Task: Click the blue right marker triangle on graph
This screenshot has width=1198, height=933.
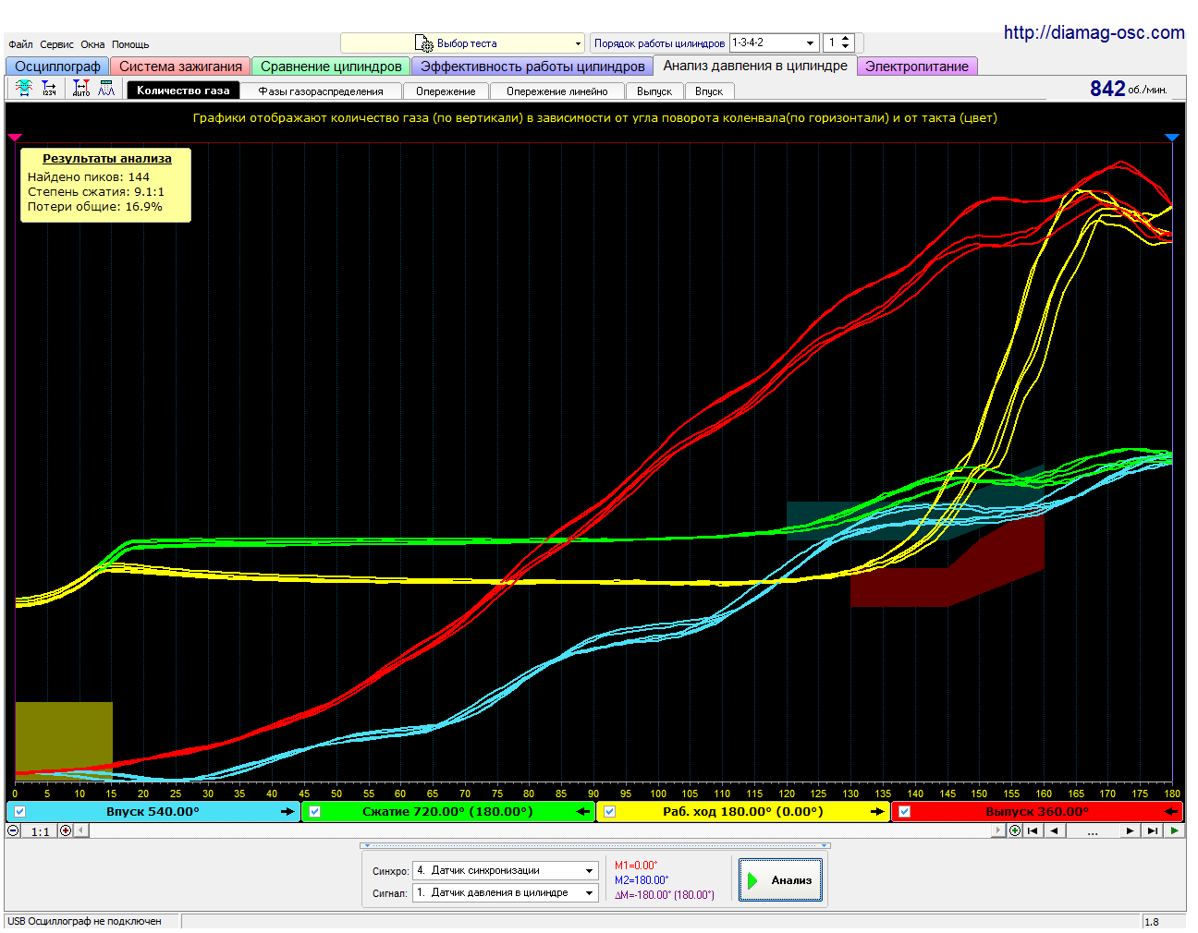Action: tap(1172, 138)
